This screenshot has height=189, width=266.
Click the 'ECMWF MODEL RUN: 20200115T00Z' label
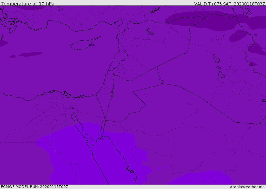(x=35, y=187)
